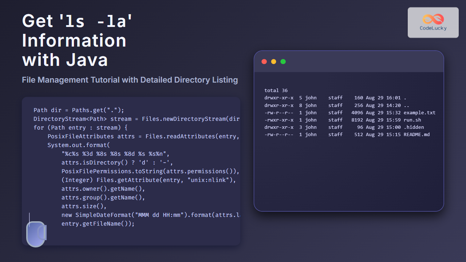466x262 pixels.
Task: Select the .hidden directory entry
Action: (414, 127)
